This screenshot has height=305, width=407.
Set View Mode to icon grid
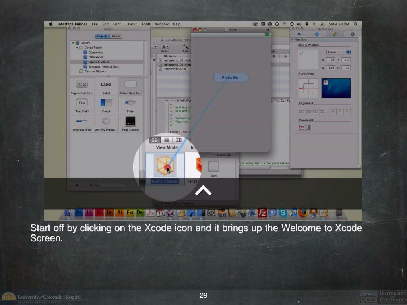coord(155,140)
